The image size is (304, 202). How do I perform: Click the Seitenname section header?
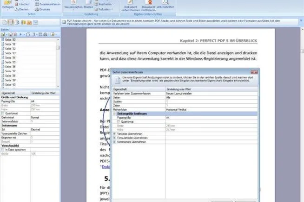point(9,126)
